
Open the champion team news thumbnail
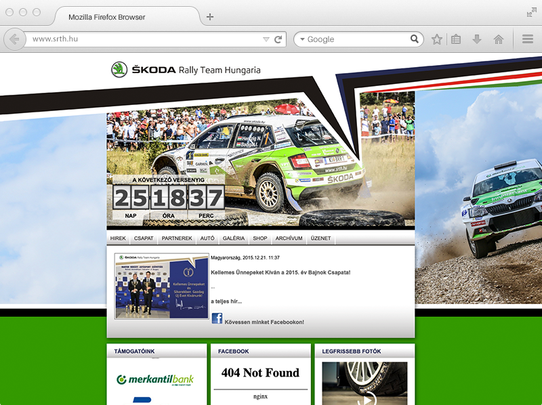coord(161,286)
